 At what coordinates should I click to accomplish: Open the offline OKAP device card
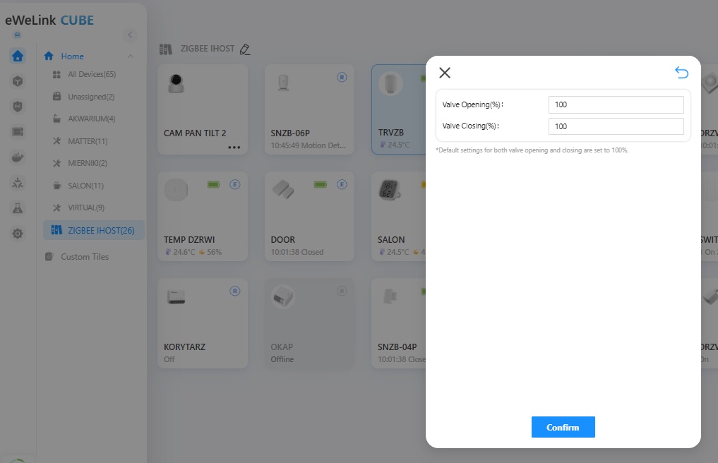[x=309, y=323]
